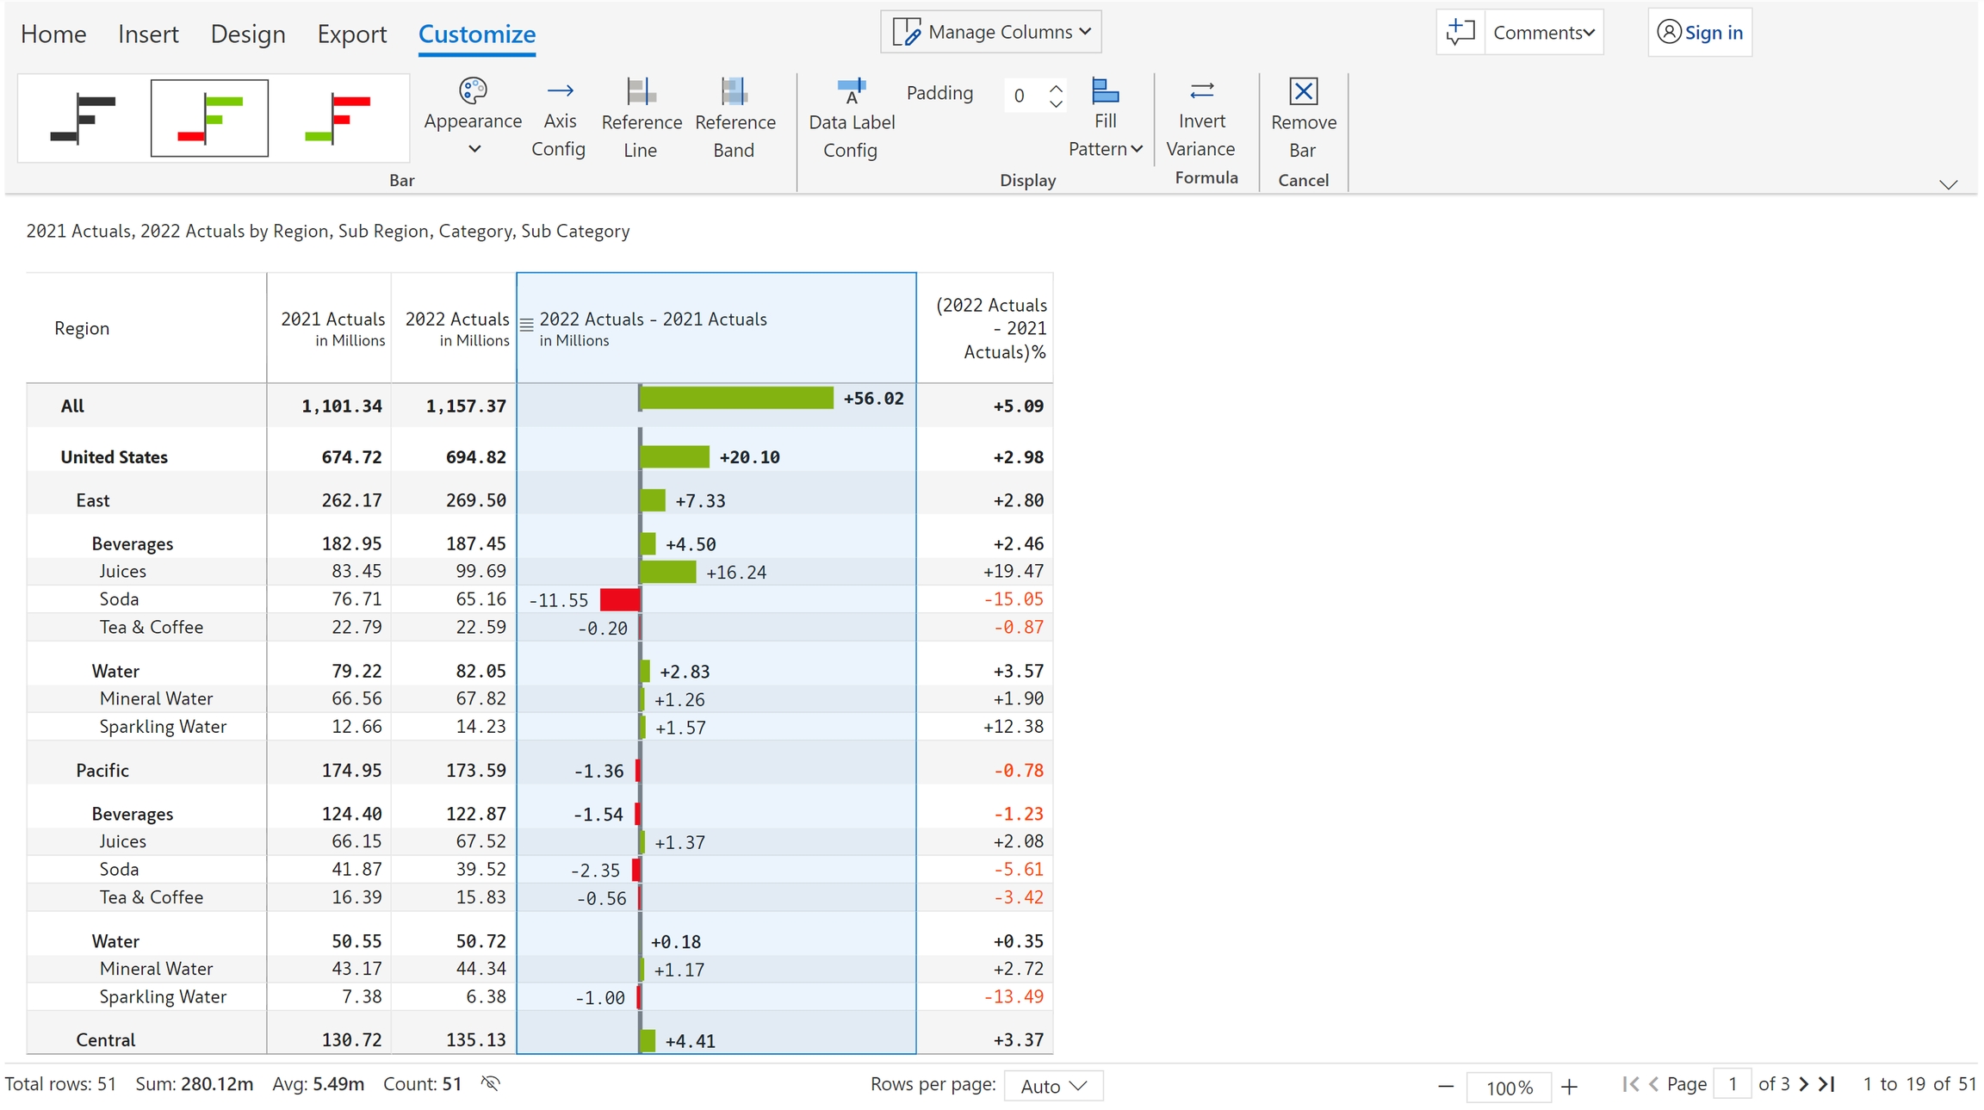The image size is (1984, 1110).
Task: Select the red-positive bar color scheme
Action: [x=339, y=119]
